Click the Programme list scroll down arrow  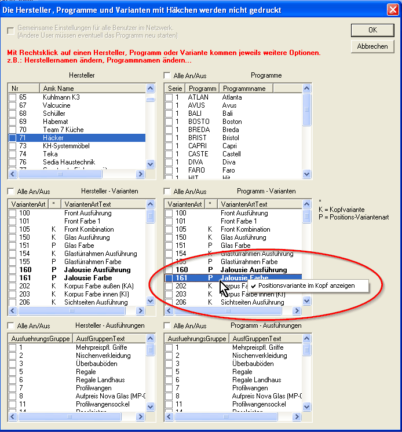point(307,165)
